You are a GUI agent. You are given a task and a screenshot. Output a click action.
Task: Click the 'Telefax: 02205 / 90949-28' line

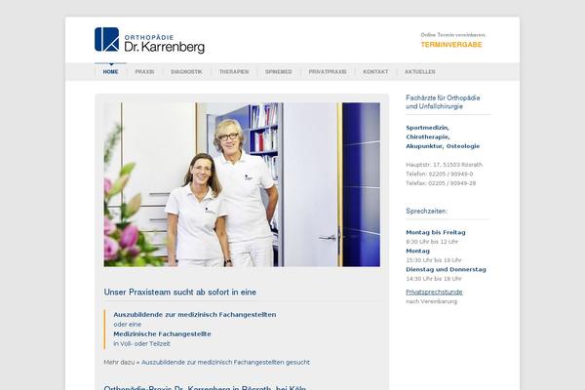click(x=441, y=183)
